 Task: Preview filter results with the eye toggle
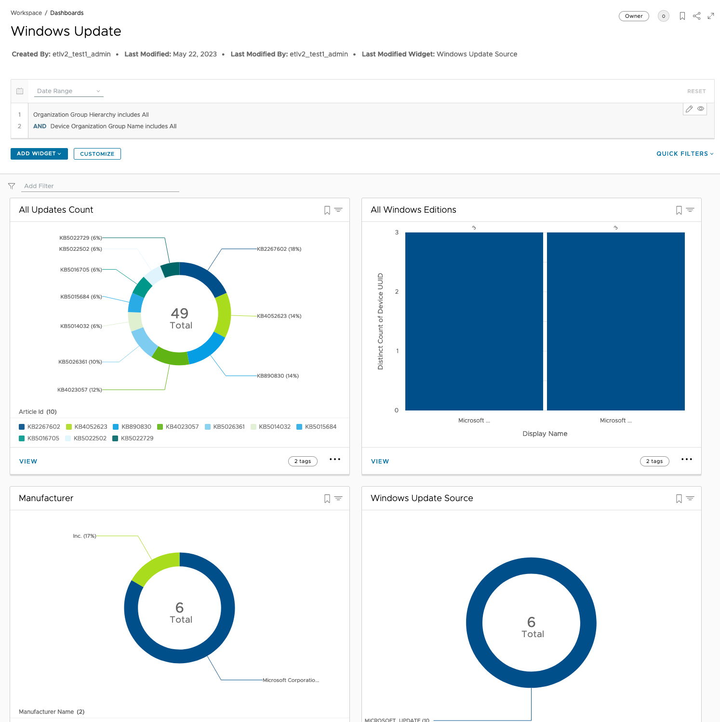[x=700, y=109]
